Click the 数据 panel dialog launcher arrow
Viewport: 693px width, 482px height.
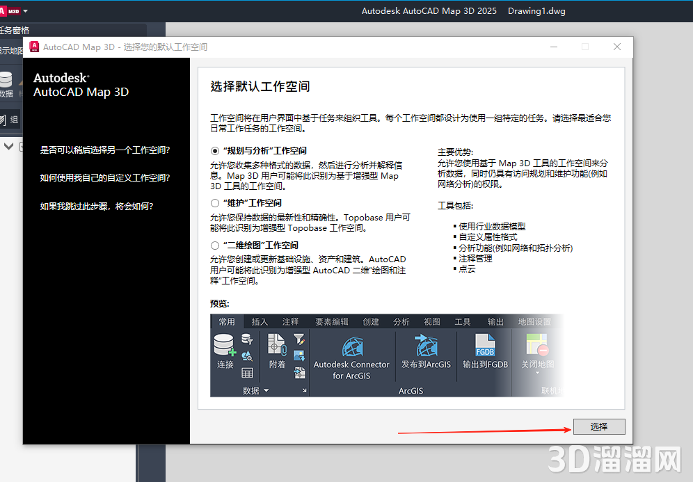pyautogui.click(x=304, y=391)
